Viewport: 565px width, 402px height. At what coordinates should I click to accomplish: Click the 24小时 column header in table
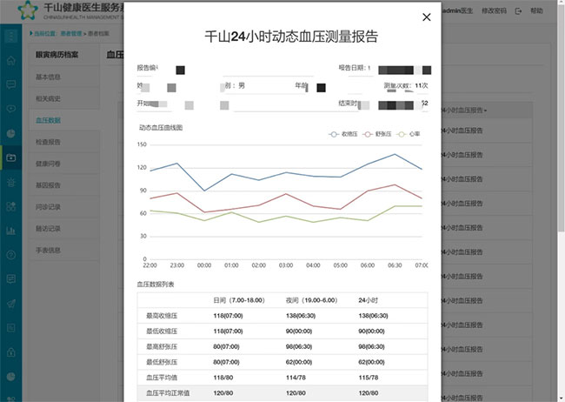[x=369, y=300]
